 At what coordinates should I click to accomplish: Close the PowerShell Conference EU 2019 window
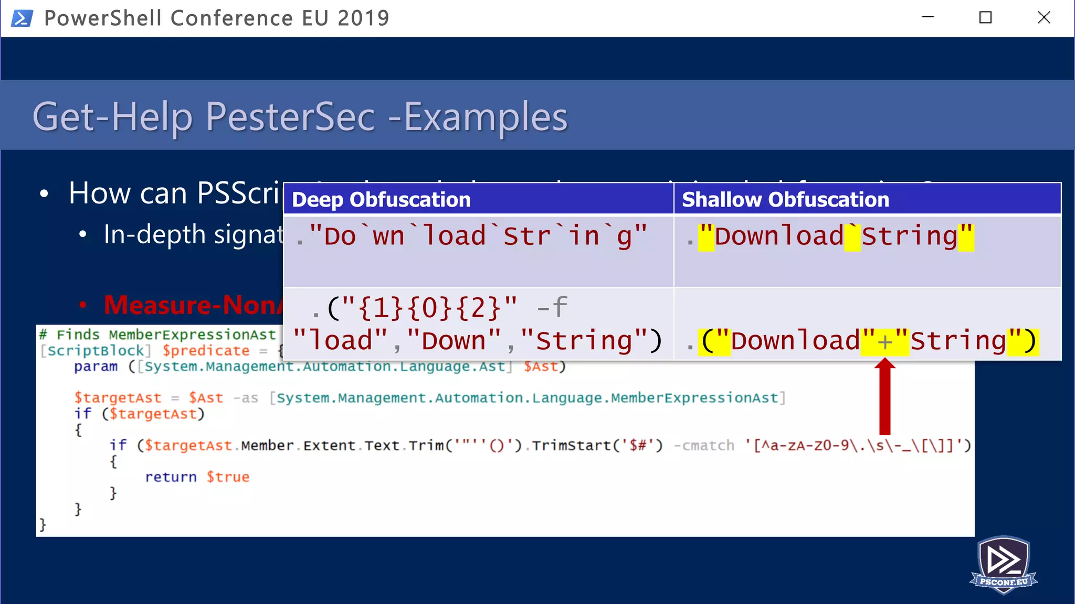[x=1044, y=18]
